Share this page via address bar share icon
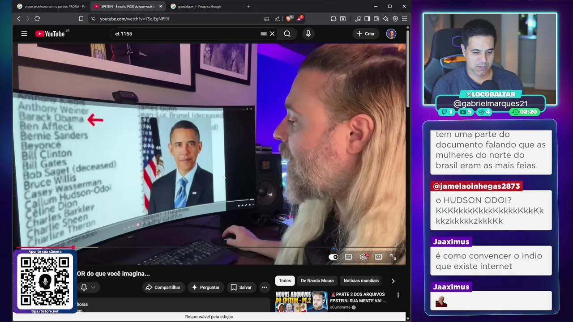 pos(277,19)
